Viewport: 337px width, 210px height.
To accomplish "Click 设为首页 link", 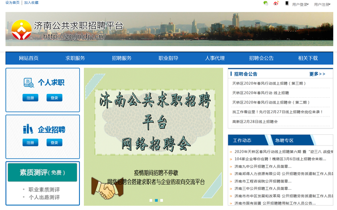I will 13,2.
